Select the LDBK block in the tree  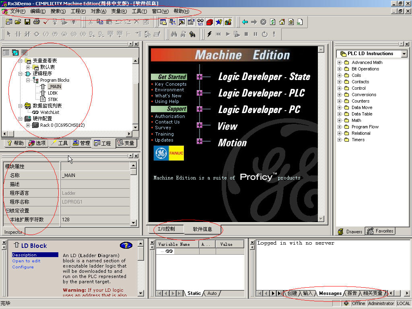coord(53,93)
